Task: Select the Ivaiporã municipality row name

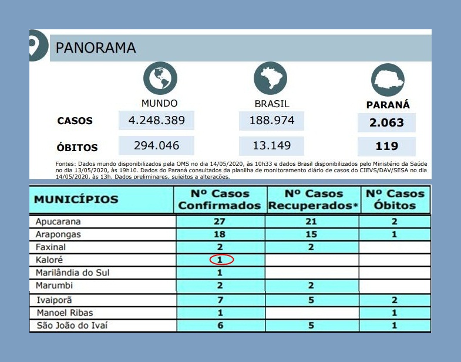Action: pyautogui.click(x=54, y=300)
